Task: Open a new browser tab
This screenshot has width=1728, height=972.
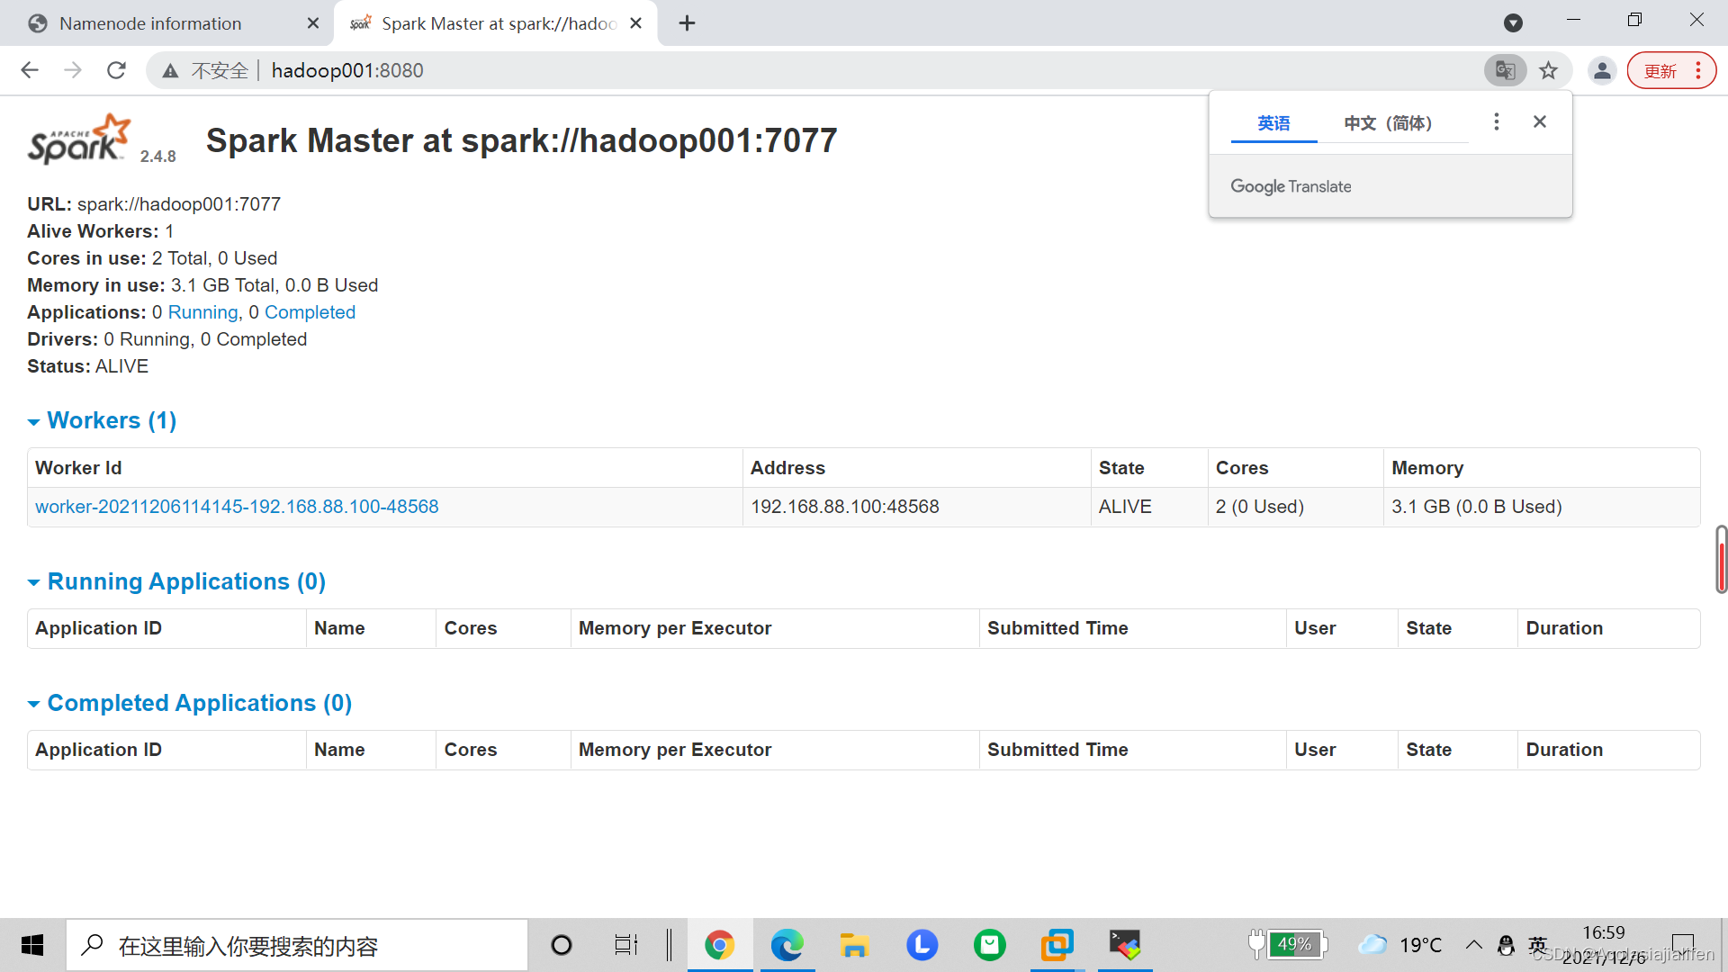Action: (687, 22)
